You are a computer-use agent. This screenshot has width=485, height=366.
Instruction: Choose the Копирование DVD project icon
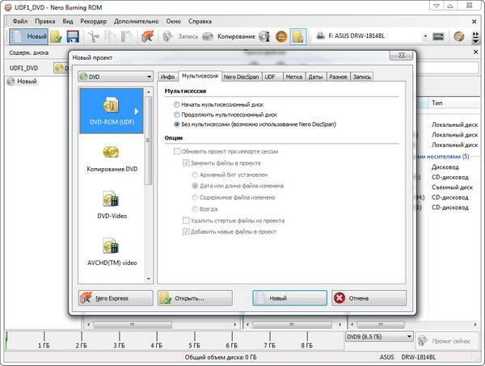coord(112,153)
